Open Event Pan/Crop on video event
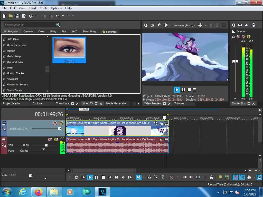The height and width of the screenshot is (197, 263). tap(156, 123)
